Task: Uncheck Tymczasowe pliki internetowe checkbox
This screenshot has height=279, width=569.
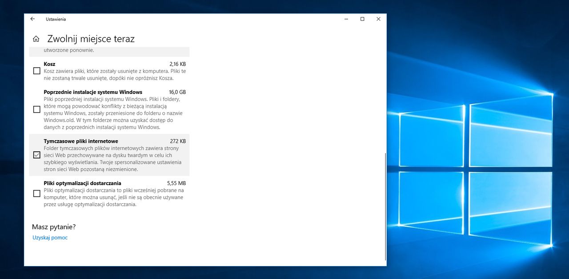Action: (x=37, y=155)
